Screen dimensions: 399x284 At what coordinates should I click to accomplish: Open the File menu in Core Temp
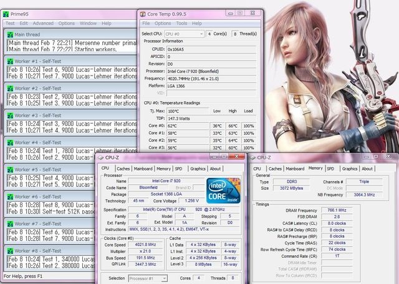[146, 23]
